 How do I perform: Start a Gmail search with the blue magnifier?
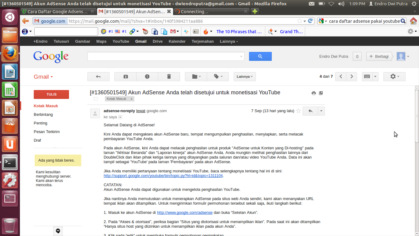pyautogui.click(x=260, y=56)
